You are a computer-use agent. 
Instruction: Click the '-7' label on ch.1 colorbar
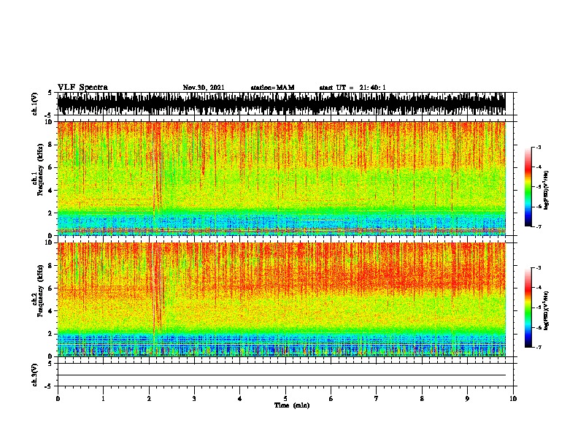pos(538,226)
